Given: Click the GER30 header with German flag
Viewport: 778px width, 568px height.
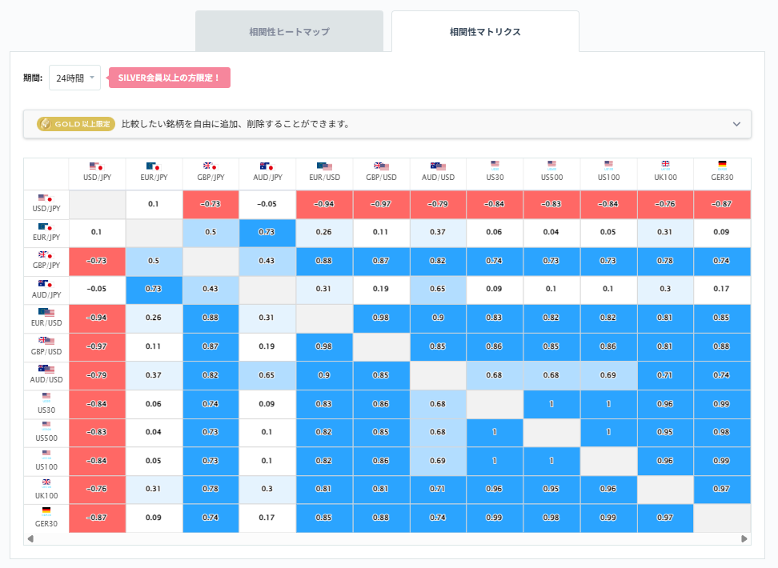Looking at the screenshot, I should (x=721, y=165).
